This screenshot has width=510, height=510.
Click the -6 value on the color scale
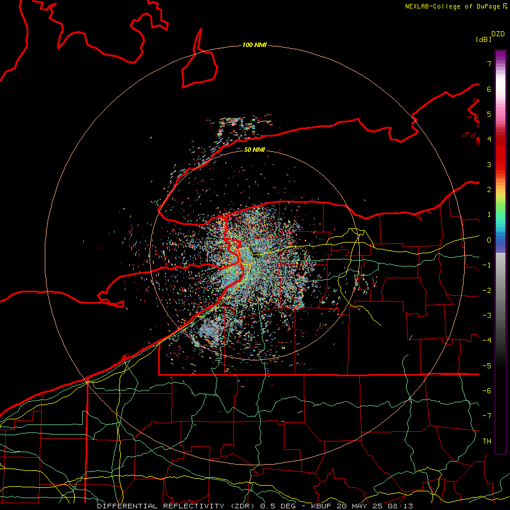tap(487, 391)
